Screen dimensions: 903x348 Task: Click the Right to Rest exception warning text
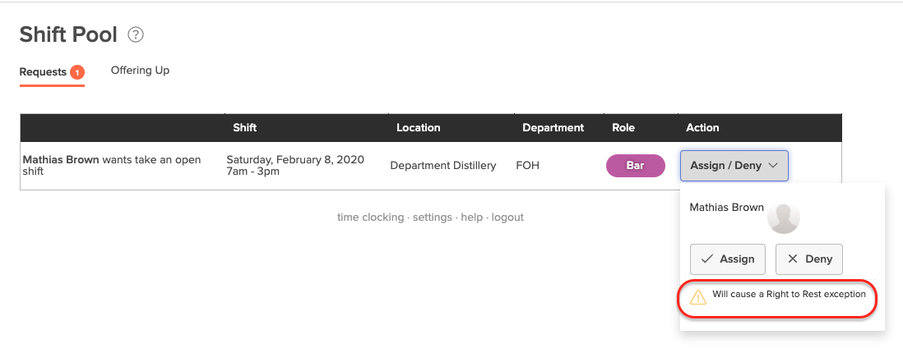pos(789,295)
